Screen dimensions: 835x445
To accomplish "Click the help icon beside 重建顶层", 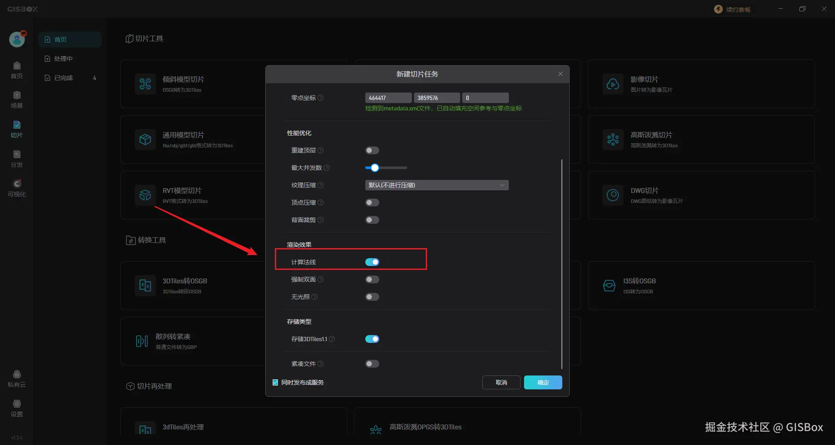I will pyautogui.click(x=321, y=150).
